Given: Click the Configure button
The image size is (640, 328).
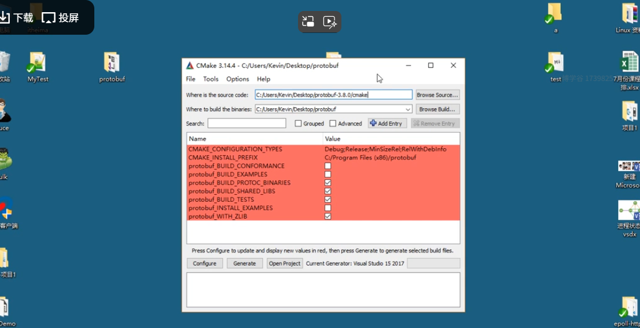Looking at the screenshot, I should tap(204, 264).
